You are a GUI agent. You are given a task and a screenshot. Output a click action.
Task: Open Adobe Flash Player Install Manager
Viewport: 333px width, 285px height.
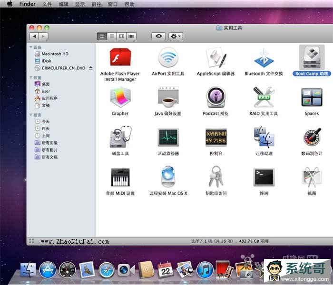click(x=120, y=57)
